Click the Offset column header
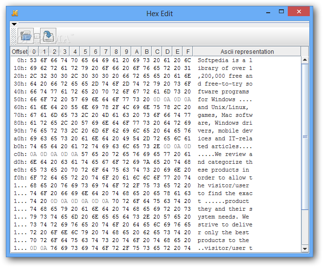The width and height of the screenshot is (323, 267). [x=20, y=51]
